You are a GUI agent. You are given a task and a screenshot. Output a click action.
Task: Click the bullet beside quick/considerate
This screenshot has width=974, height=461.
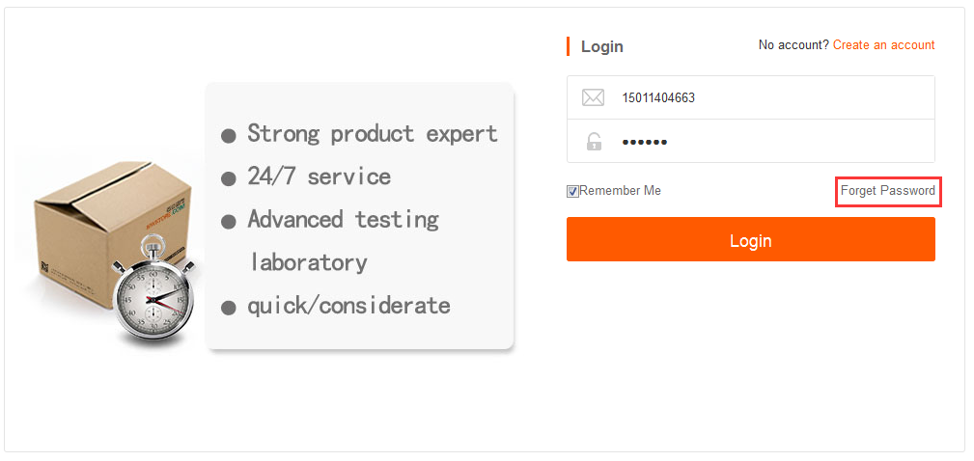pos(229,309)
